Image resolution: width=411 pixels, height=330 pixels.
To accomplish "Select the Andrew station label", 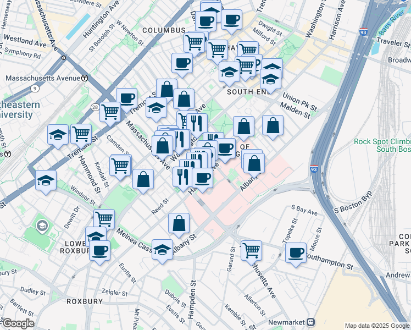I will 398,260.
